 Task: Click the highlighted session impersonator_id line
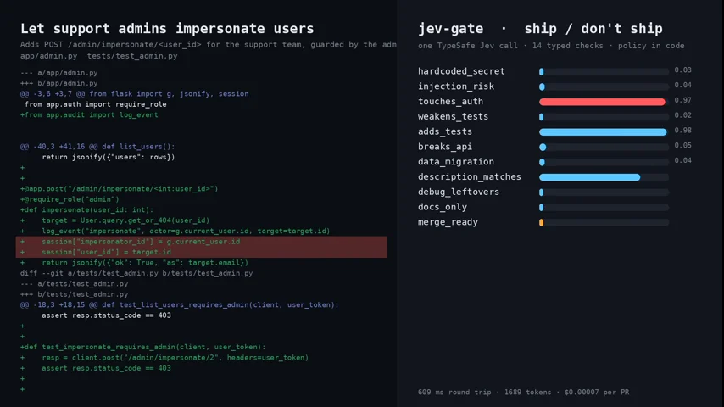(x=201, y=242)
